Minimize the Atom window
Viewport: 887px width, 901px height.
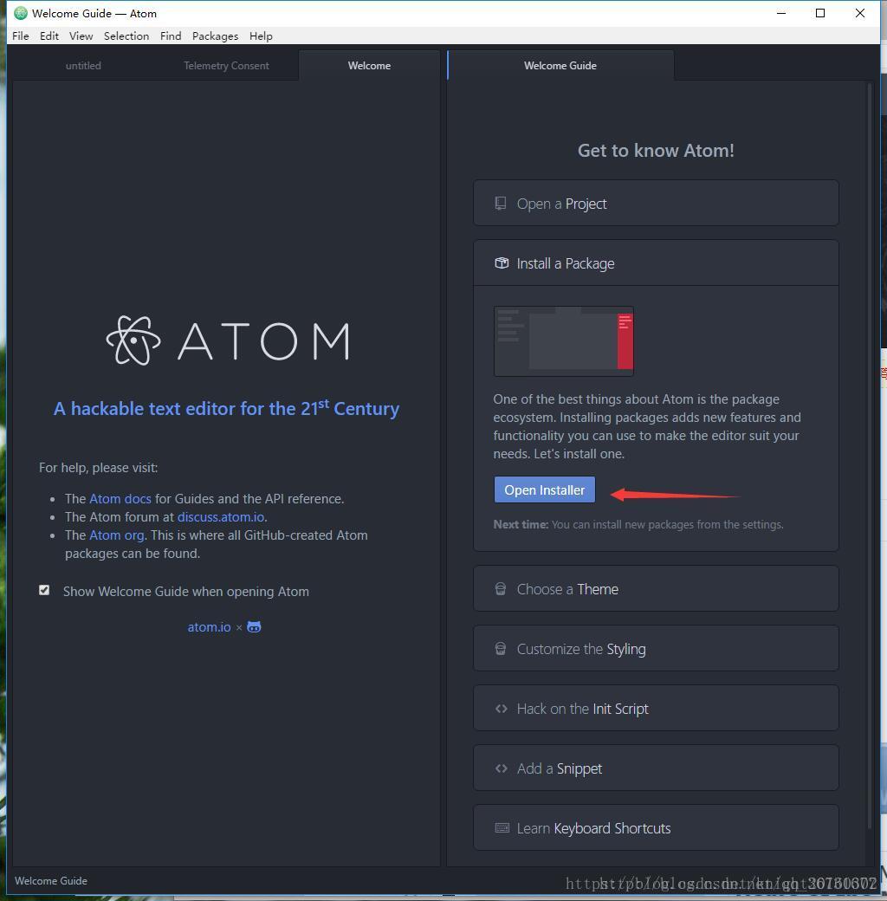click(781, 13)
